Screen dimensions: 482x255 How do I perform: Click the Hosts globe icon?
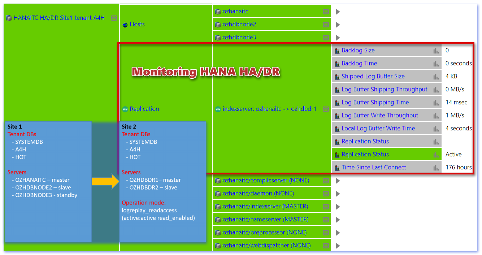125,24
